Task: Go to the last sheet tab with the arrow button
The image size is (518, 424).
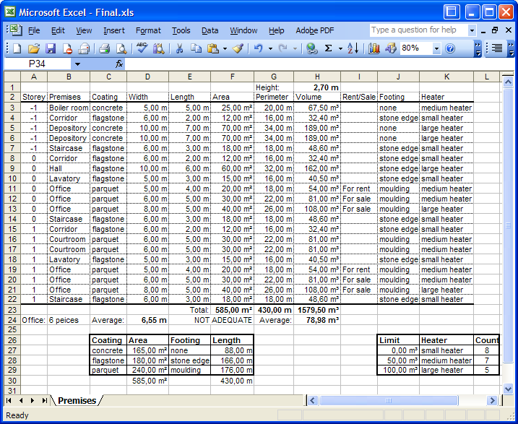Action: 44,401
